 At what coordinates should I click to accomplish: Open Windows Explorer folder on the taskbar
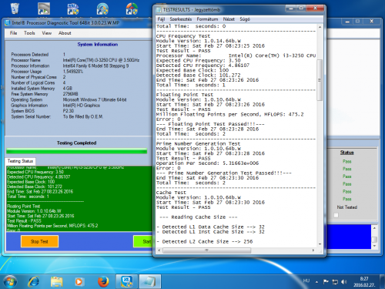pyautogui.click(x=57, y=282)
